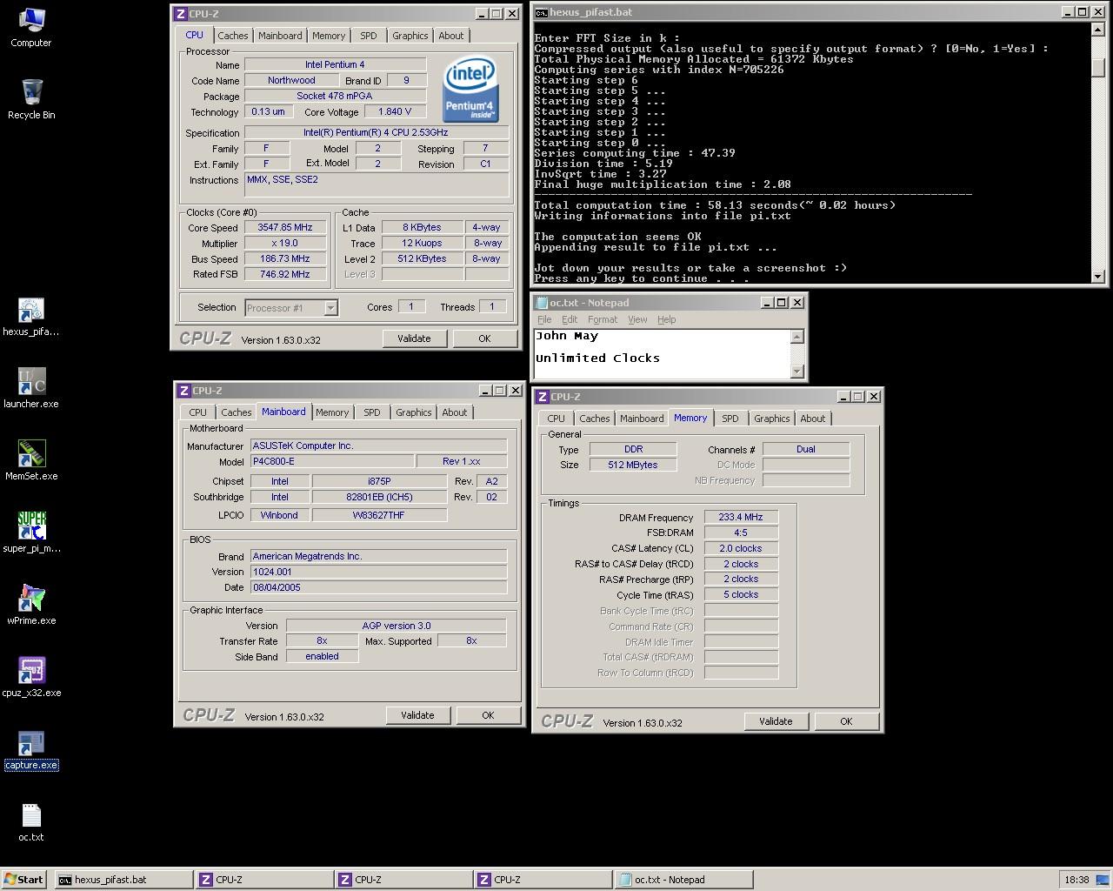Image resolution: width=1113 pixels, height=891 pixels.
Task: Open the Notepad View menu
Action: click(637, 319)
